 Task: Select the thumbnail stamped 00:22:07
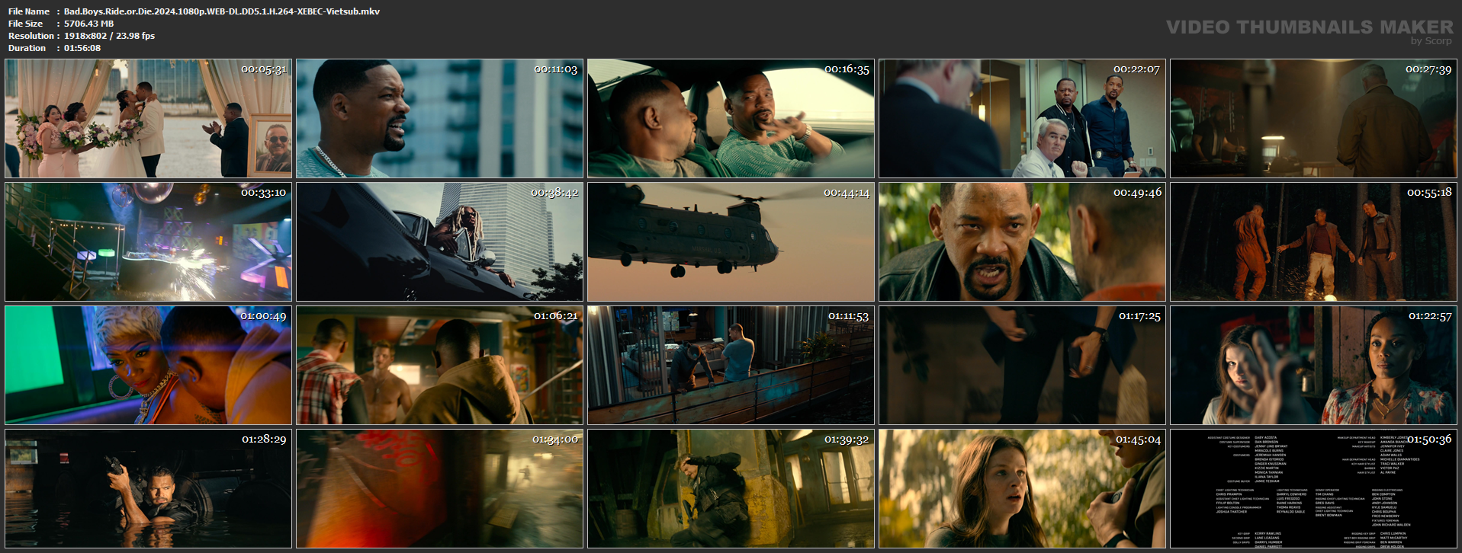[x=1022, y=118]
